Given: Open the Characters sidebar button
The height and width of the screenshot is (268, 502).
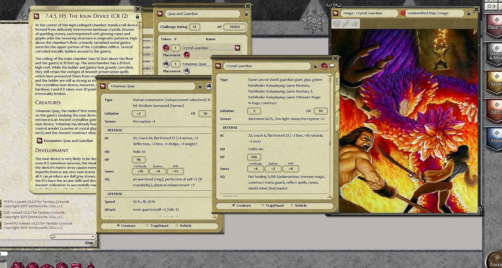Looking at the screenshot, I should [494, 26].
